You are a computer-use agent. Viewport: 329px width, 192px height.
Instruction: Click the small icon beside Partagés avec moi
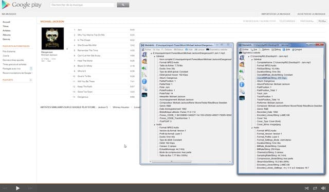coord(31,68)
